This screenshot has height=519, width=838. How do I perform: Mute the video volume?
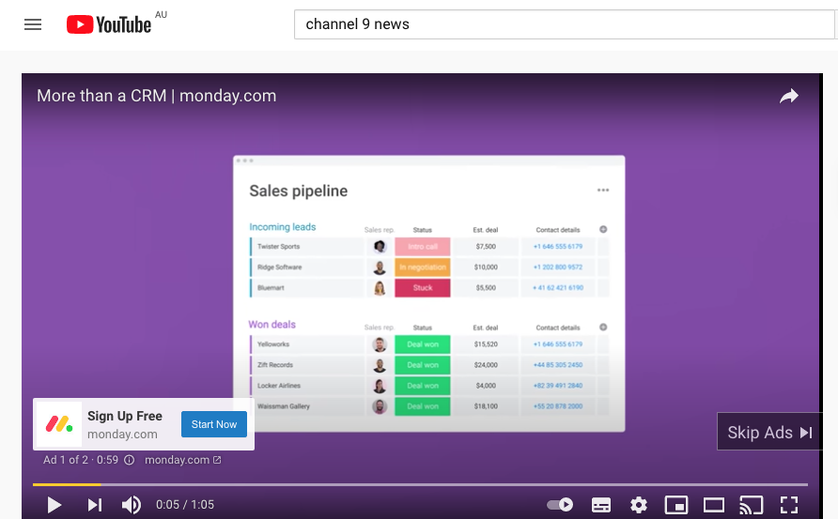(x=131, y=505)
